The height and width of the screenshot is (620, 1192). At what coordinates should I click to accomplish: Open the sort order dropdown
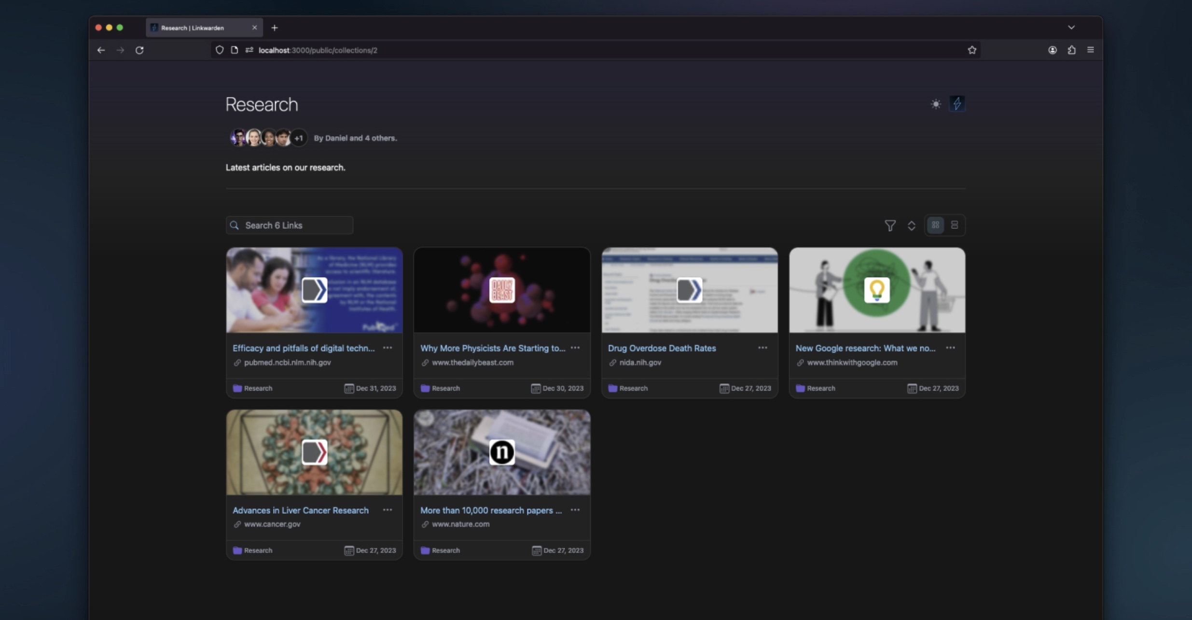click(x=911, y=225)
